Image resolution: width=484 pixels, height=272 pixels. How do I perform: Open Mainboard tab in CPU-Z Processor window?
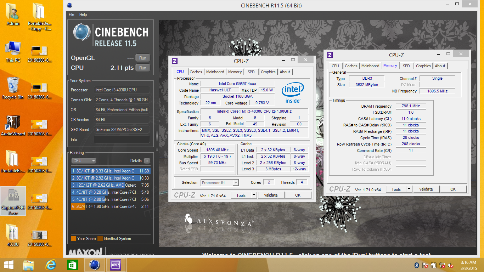click(x=215, y=72)
